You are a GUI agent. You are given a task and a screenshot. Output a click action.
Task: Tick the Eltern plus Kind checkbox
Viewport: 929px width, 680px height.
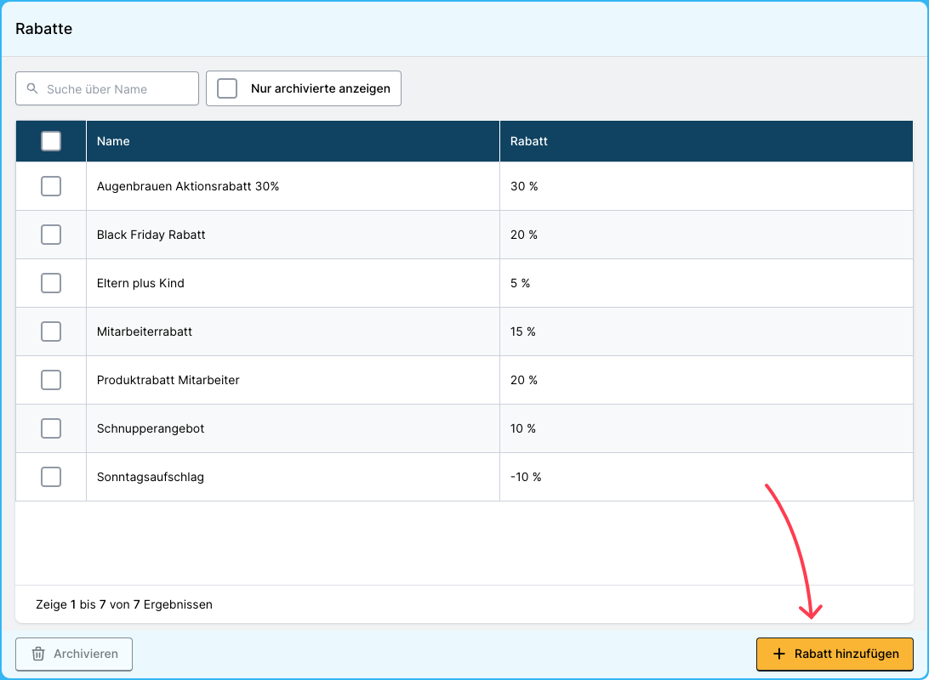coord(51,283)
